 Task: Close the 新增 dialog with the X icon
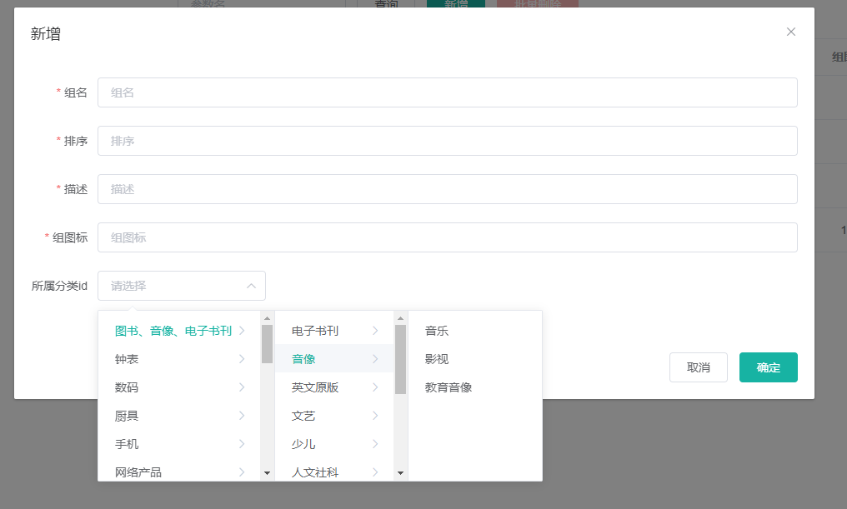[791, 32]
